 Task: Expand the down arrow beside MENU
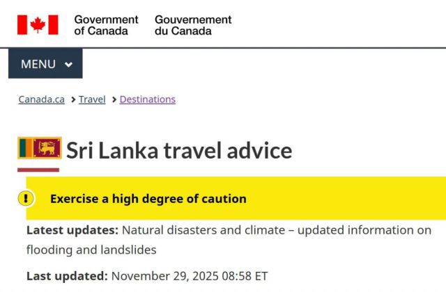(x=68, y=65)
